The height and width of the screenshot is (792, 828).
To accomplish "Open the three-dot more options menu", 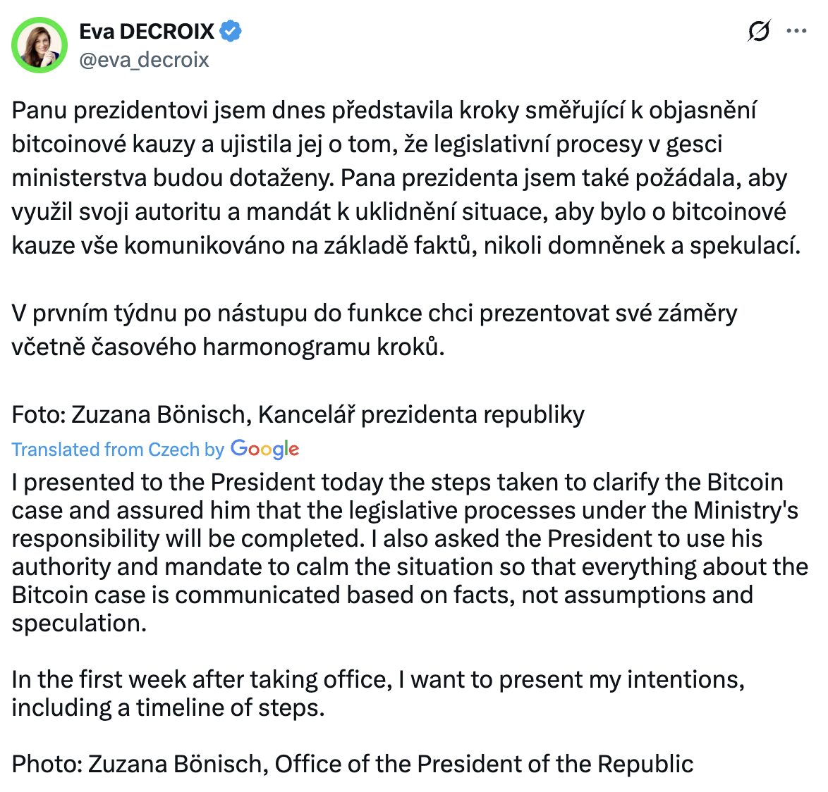I will [796, 31].
